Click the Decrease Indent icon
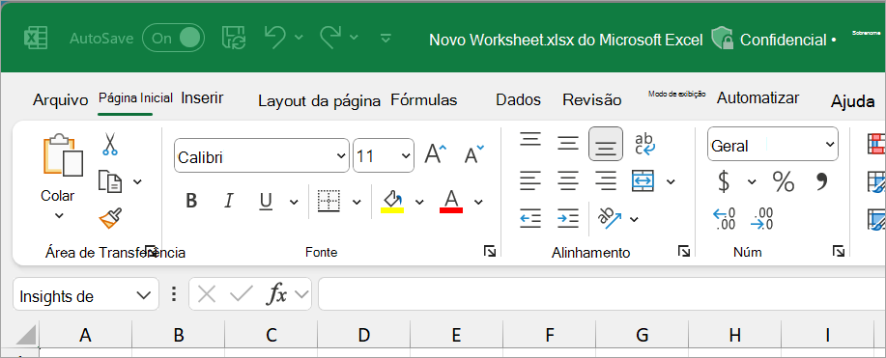886x358 pixels. [530, 218]
